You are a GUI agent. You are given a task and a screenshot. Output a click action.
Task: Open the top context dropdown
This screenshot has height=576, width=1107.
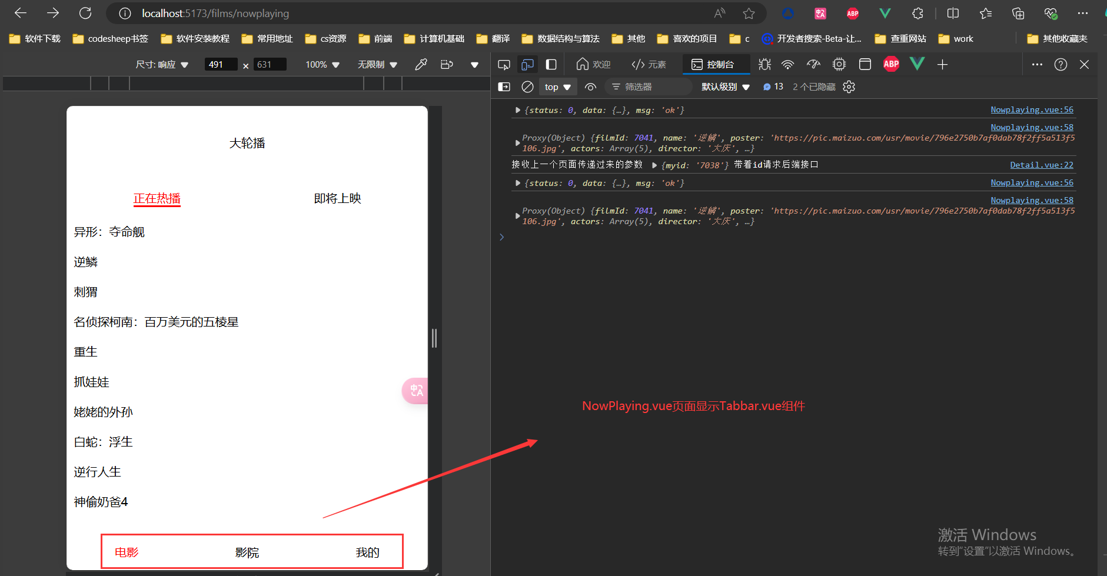tap(557, 87)
